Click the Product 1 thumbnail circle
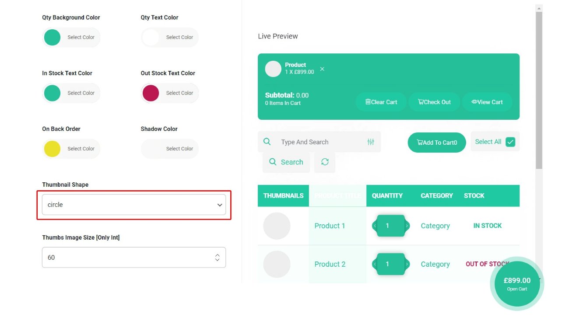Screen dimensions: 569x317 coord(277,226)
